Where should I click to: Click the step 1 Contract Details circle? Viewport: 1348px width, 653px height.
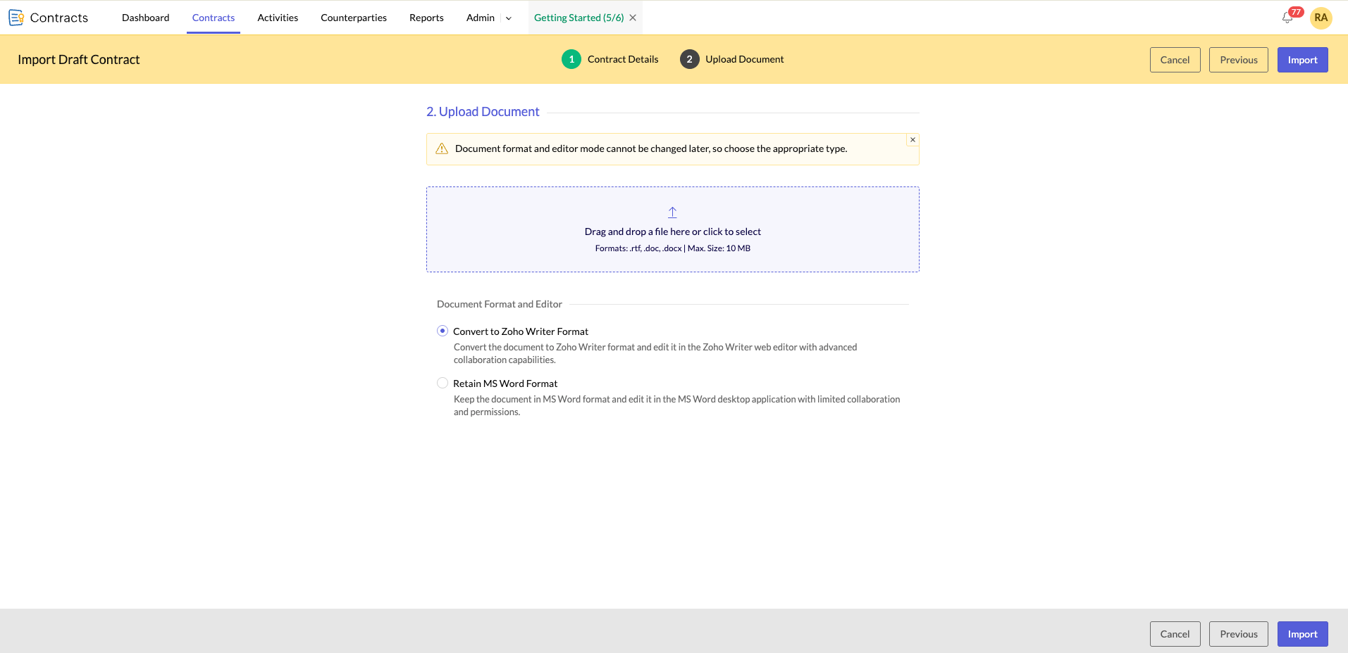pyautogui.click(x=571, y=59)
